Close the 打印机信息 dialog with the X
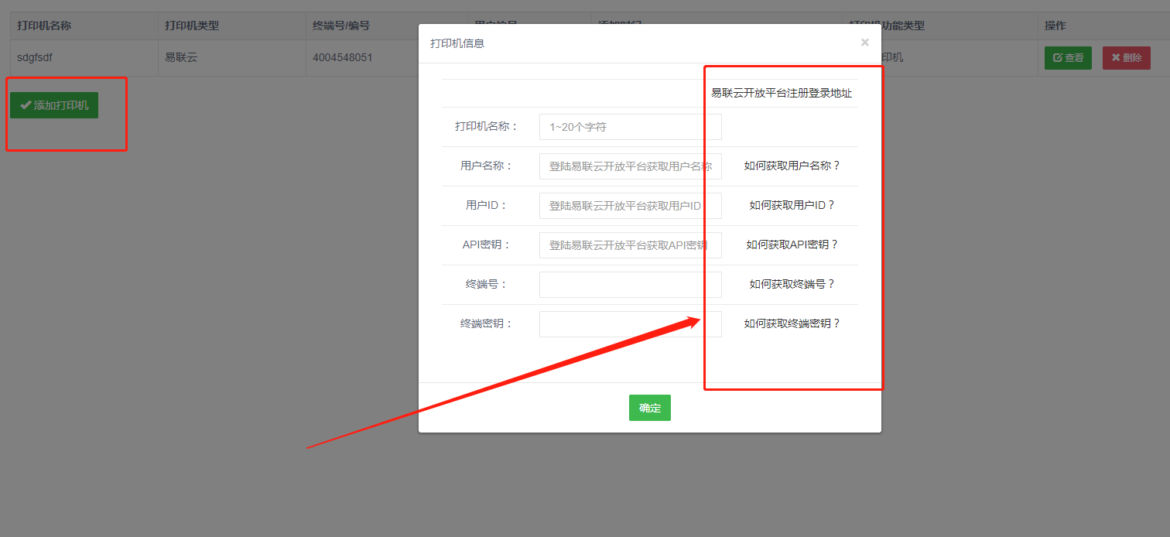The height and width of the screenshot is (537, 1170). click(864, 43)
